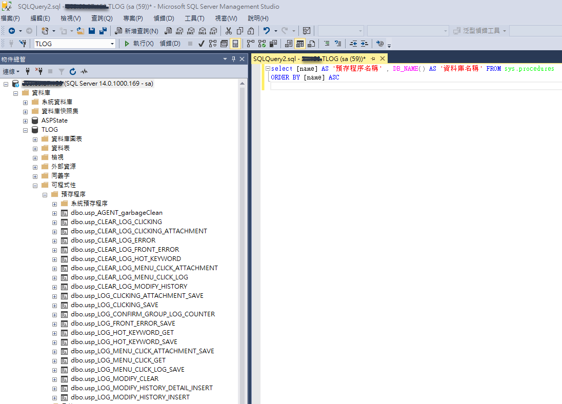The width and height of the screenshot is (562, 404).
Task: Click the 新增查詢(N) button
Action: (x=136, y=31)
